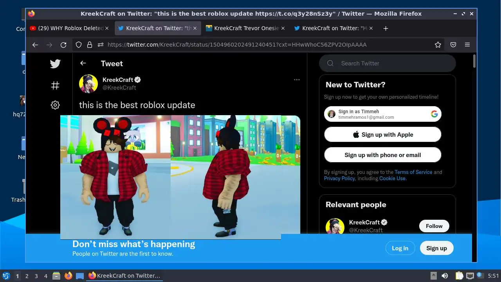
Task: Open a new tab with the plus button
Action: pyautogui.click(x=386, y=28)
